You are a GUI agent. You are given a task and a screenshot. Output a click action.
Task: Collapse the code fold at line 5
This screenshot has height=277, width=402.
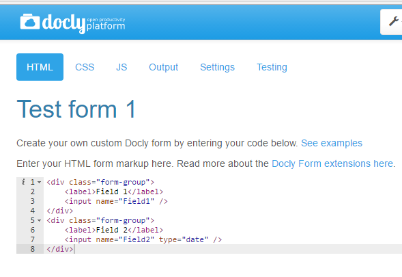(x=39, y=220)
